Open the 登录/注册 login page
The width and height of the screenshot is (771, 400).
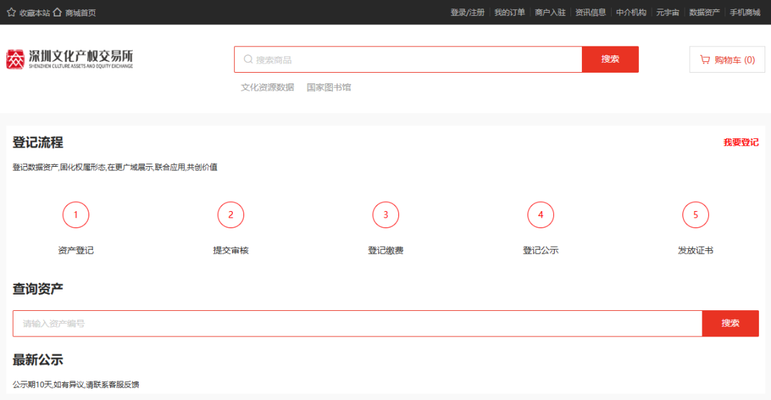pyautogui.click(x=467, y=12)
